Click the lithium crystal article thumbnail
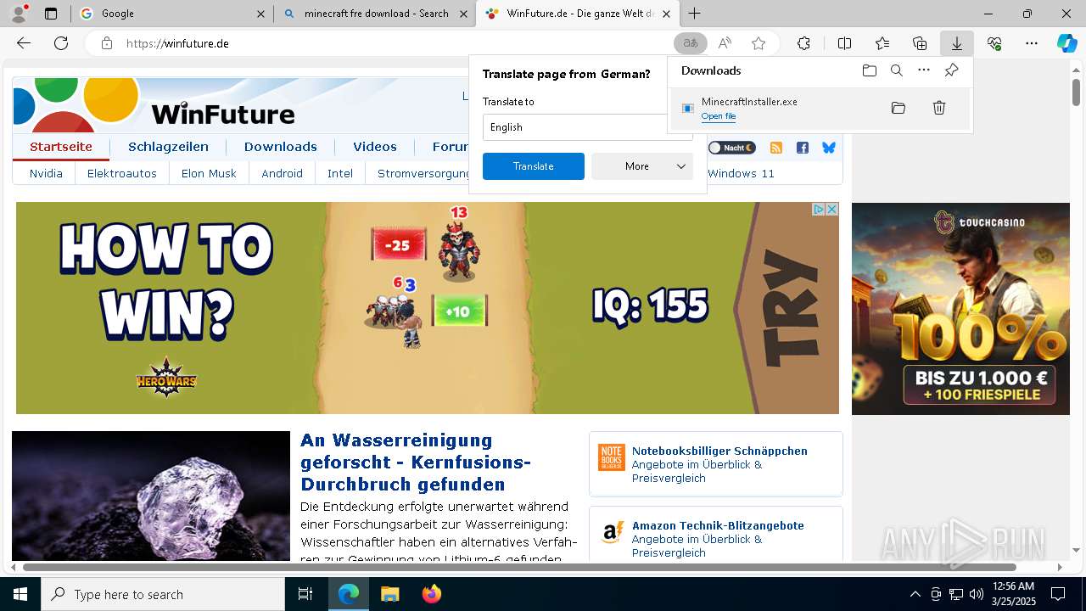Viewport: 1086px width, 611px height. [x=151, y=496]
